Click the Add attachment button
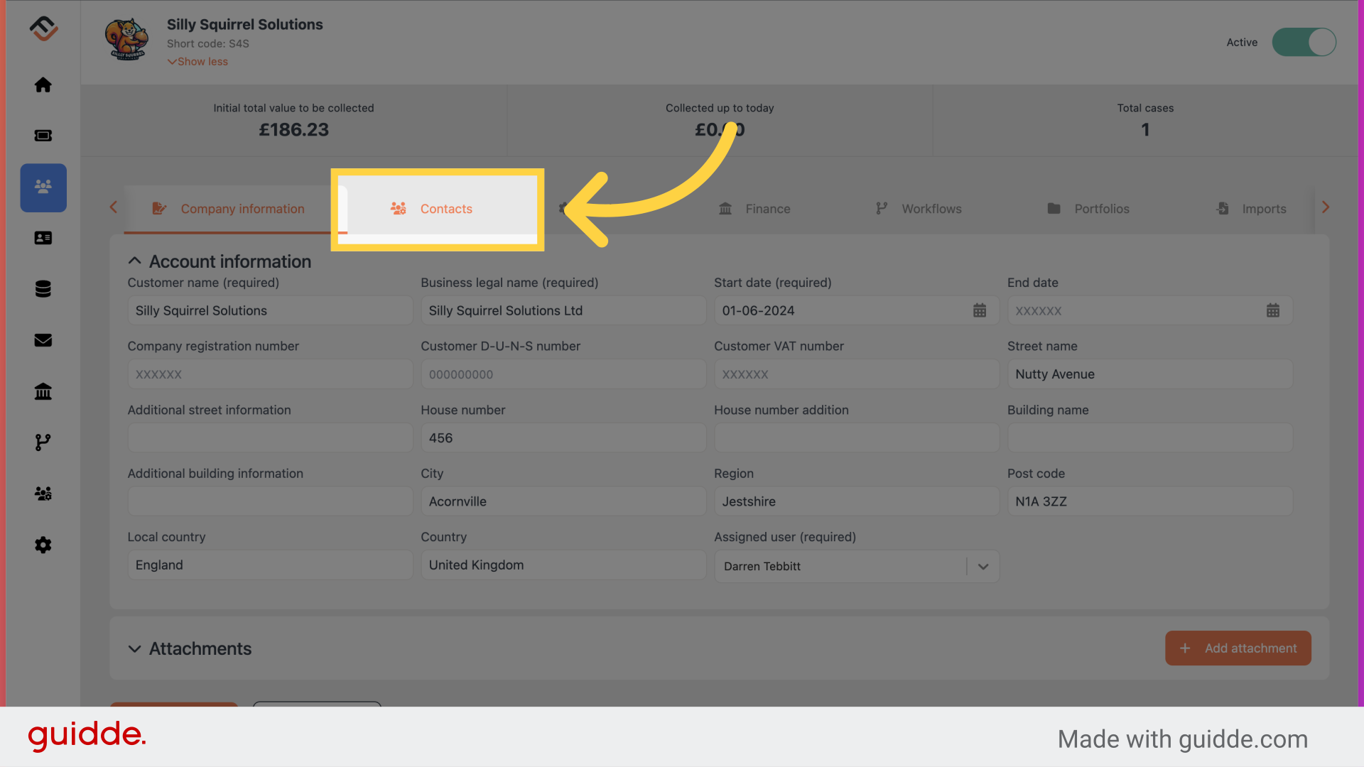The image size is (1364, 767). [x=1238, y=647]
